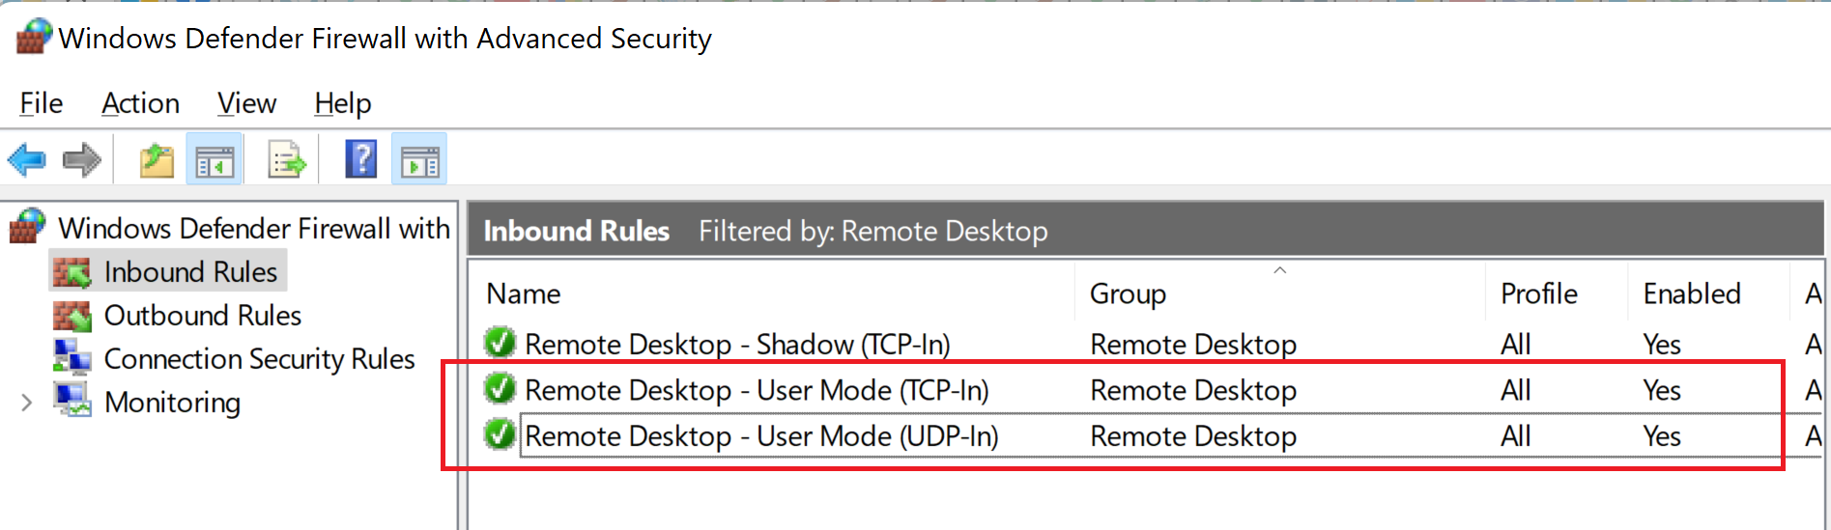Toggle the Show/Hide Action Pane icon
The width and height of the screenshot is (1831, 530).
pos(419,159)
